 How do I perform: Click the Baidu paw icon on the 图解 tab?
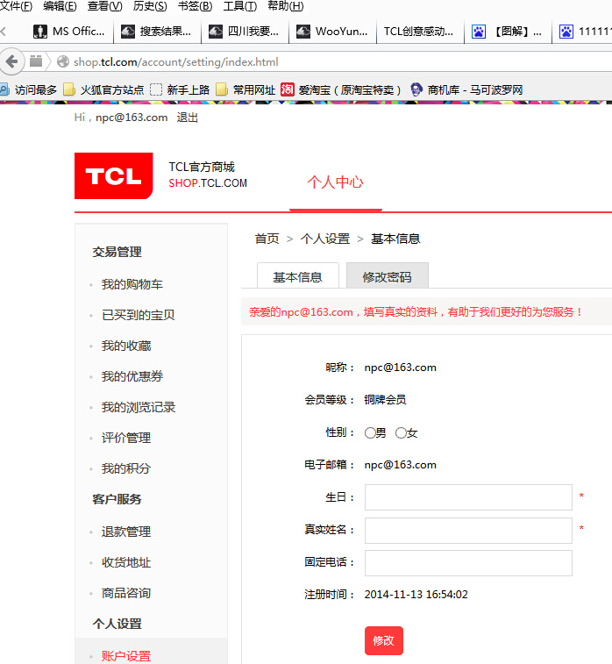pos(479,32)
